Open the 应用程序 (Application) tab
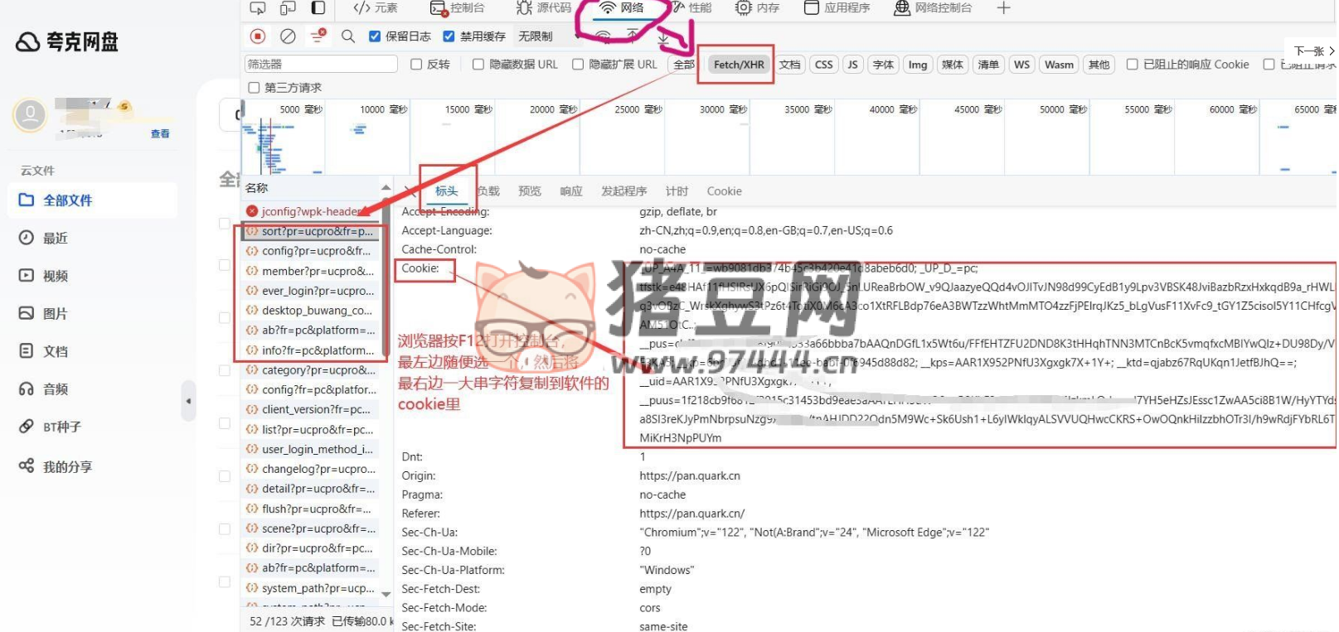 (x=837, y=7)
